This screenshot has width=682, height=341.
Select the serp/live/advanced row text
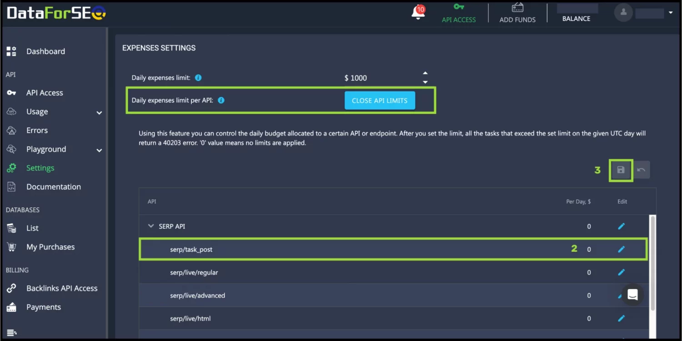tap(197, 296)
